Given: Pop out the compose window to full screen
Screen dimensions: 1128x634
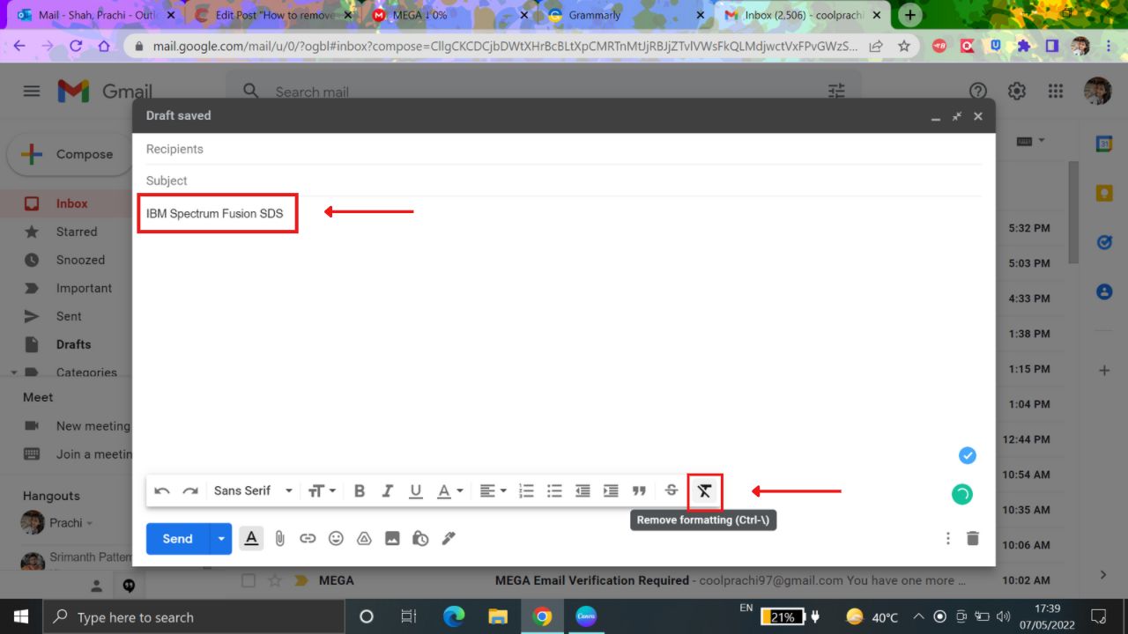Looking at the screenshot, I should click(x=957, y=116).
